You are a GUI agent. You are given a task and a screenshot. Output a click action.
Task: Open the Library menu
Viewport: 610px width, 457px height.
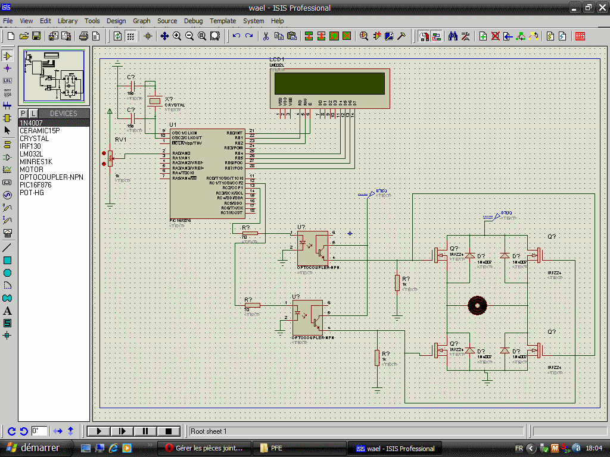pyautogui.click(x=67, y=21)
